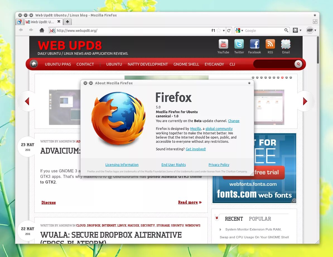Click the home icon in red nav bar
This screenshot has height=257, width=333.
(34, 64)
